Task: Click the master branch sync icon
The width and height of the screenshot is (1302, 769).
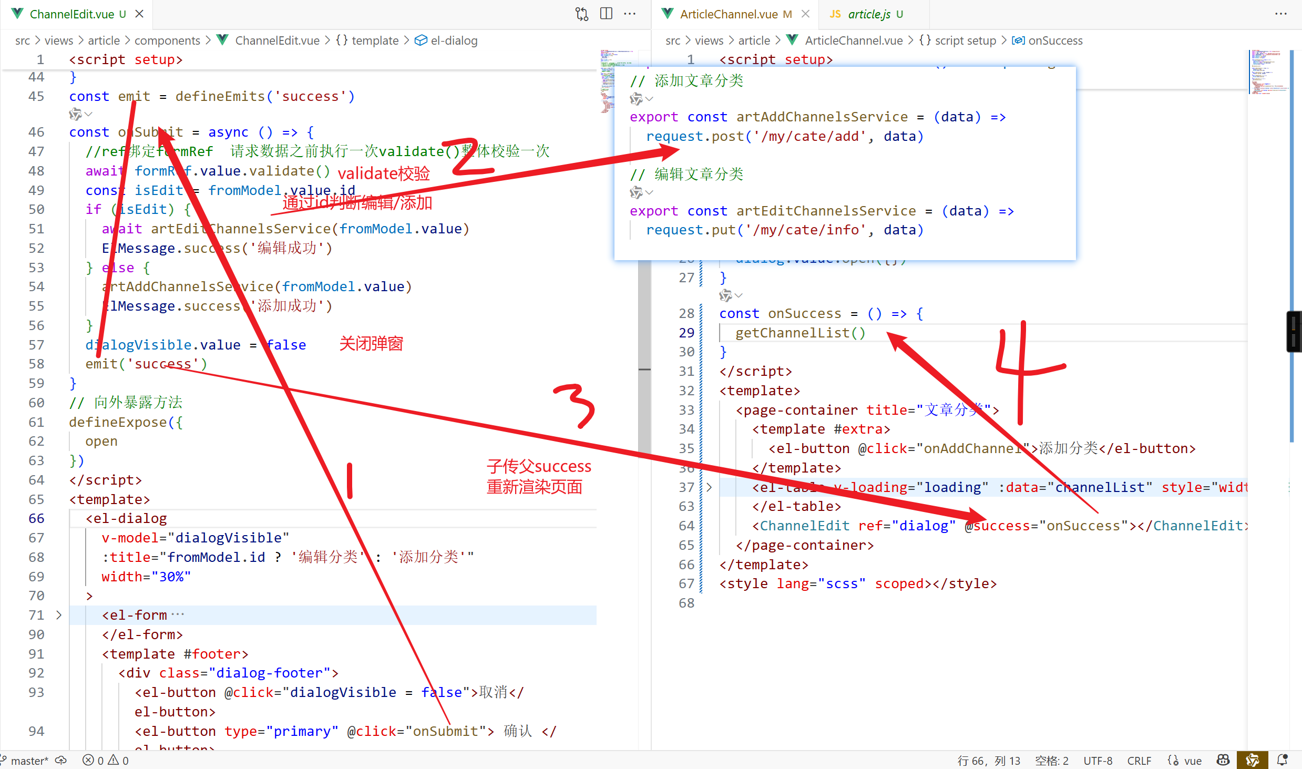Action: pos(61,761)
